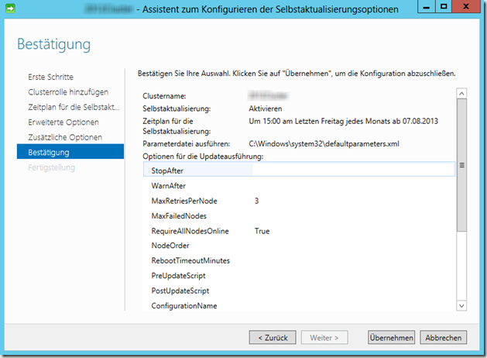This screenshot has height=358, width=487.
Task: Select Zeitplan für die Selbstakt... step
Action: pyautogui.click(x=74, y=107)
